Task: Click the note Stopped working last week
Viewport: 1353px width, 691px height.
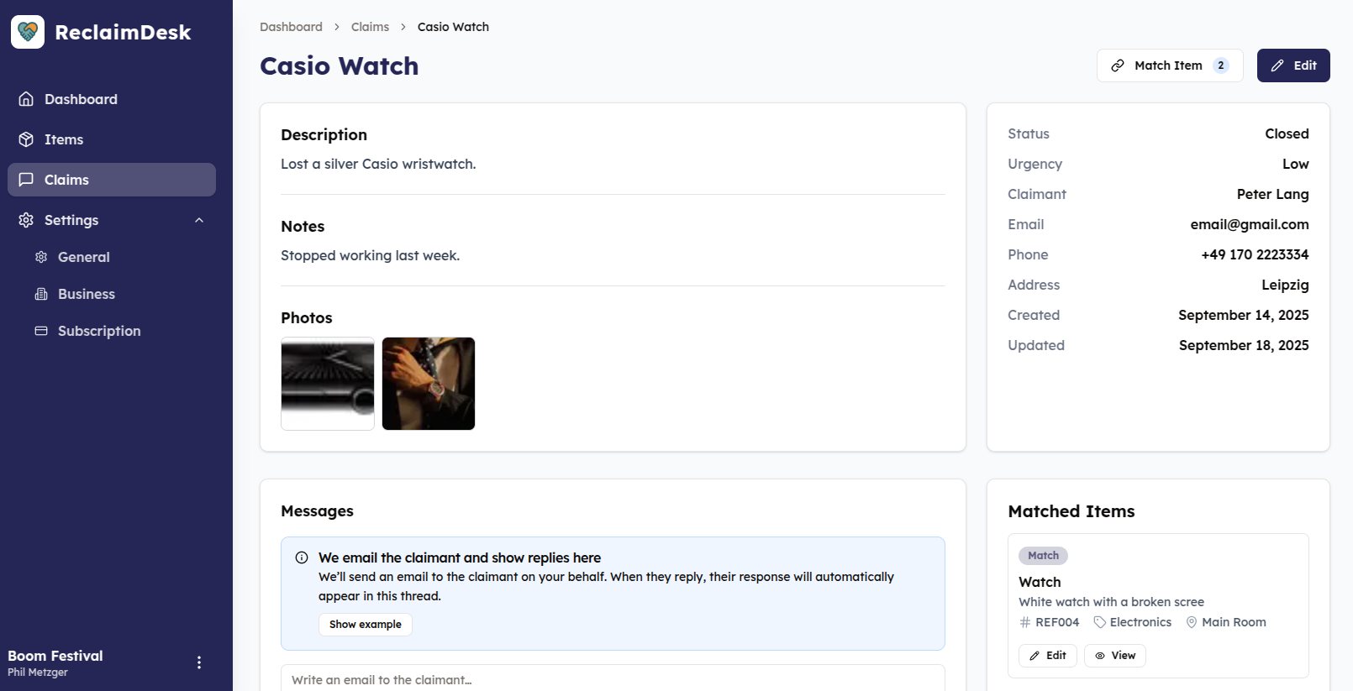Action: click(370, 255)
